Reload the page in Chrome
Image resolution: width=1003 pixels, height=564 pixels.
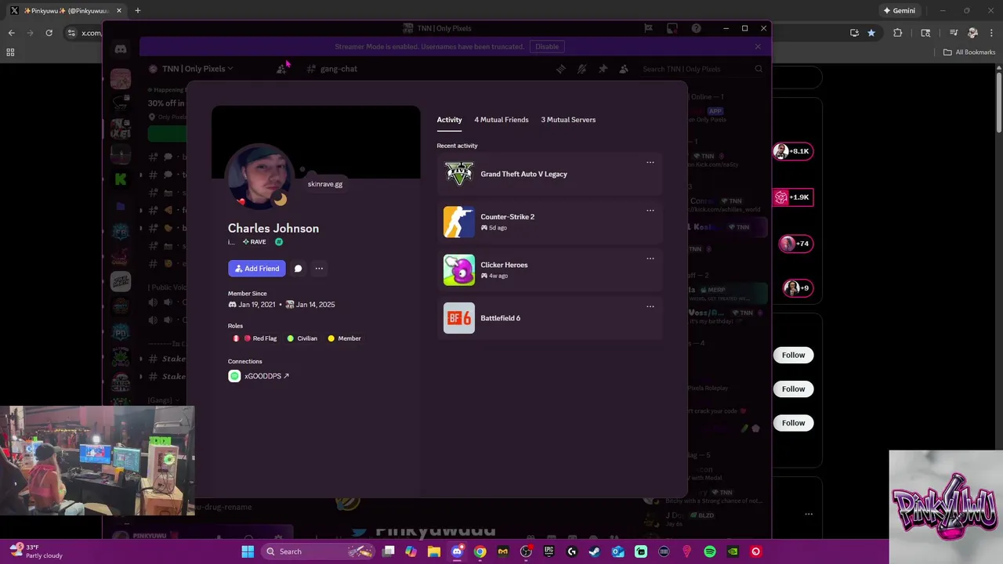[x=49, y=33]
